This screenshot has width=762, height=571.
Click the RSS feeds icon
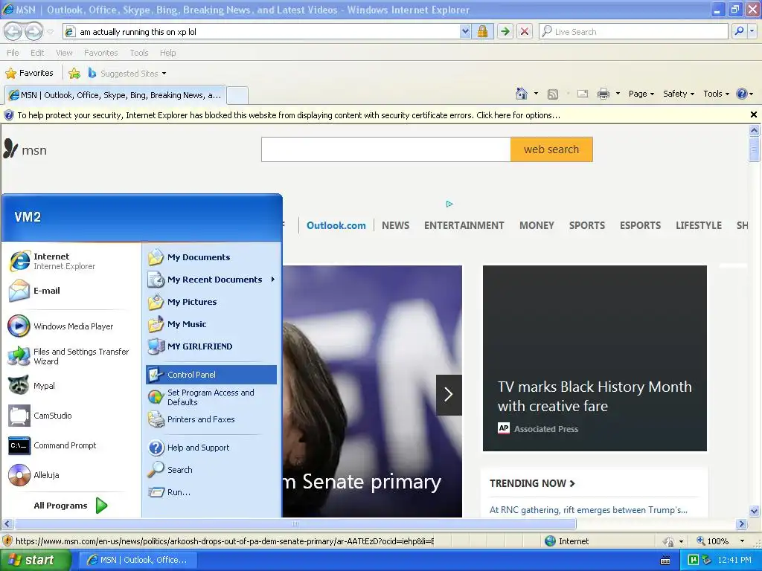point(553,94)
